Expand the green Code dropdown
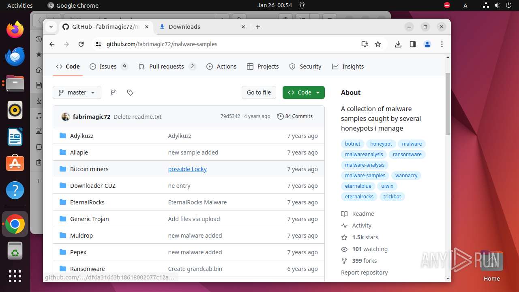This screenshot has height=292, width=519. click(x=304, y=92)
